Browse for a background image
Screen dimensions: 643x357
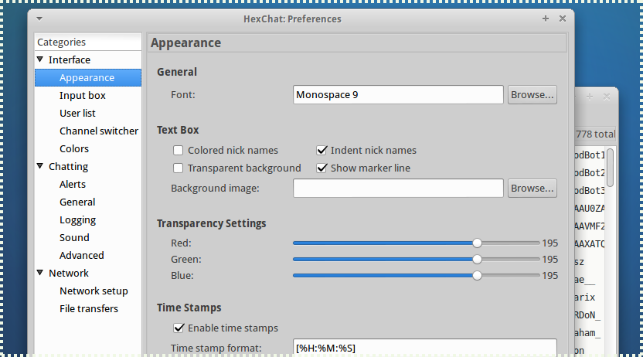pos(532,188)
